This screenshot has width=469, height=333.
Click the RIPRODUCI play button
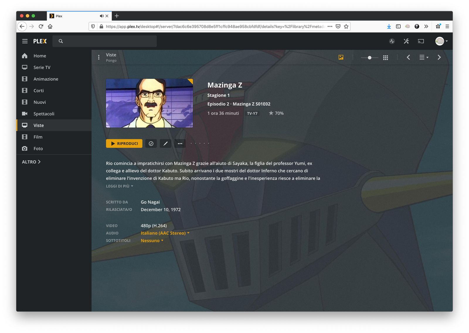tap(124, 144)
